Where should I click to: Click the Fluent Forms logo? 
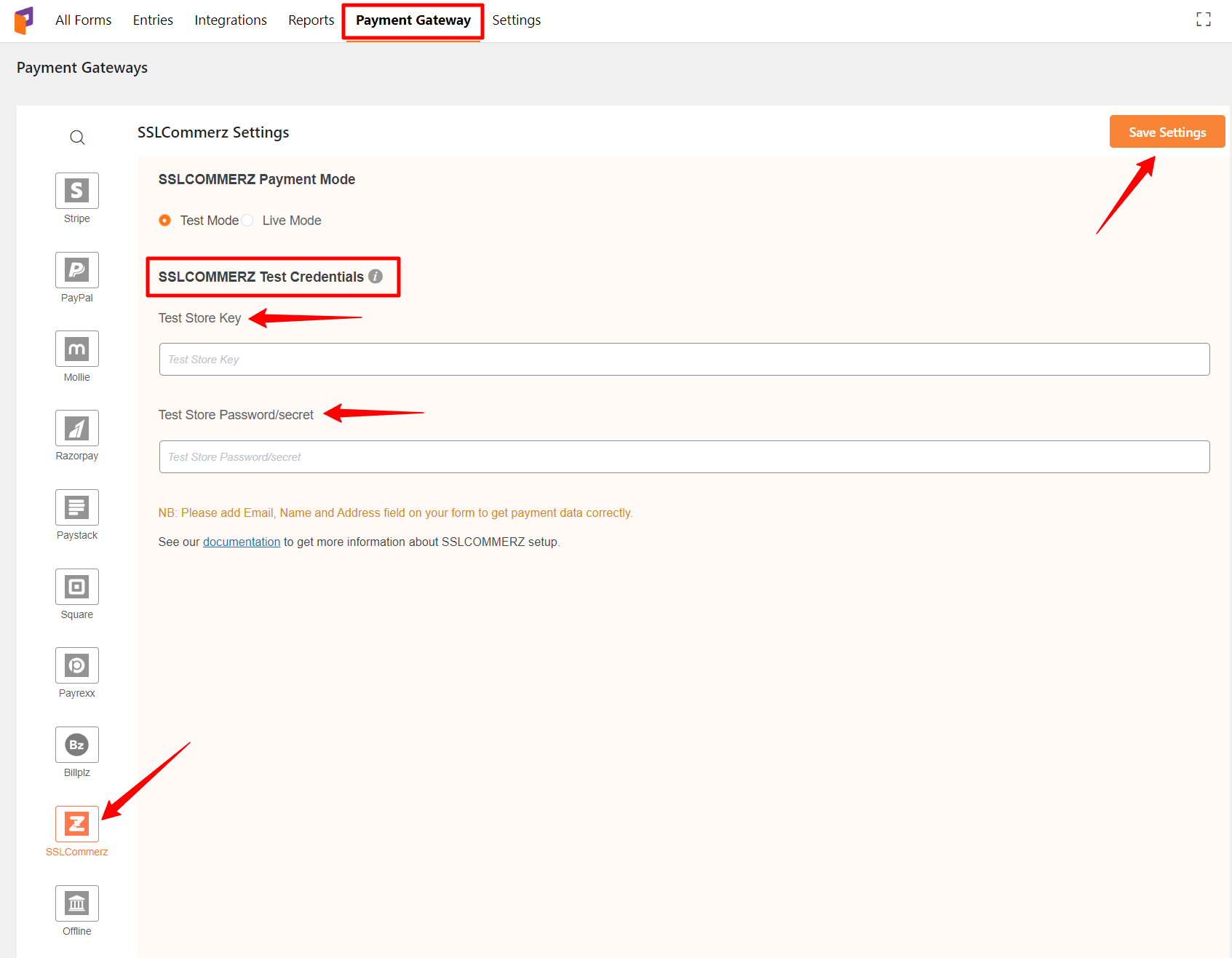click(24, 20)
